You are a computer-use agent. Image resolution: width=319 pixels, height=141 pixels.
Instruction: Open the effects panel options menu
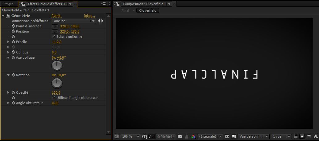(104, 4)
